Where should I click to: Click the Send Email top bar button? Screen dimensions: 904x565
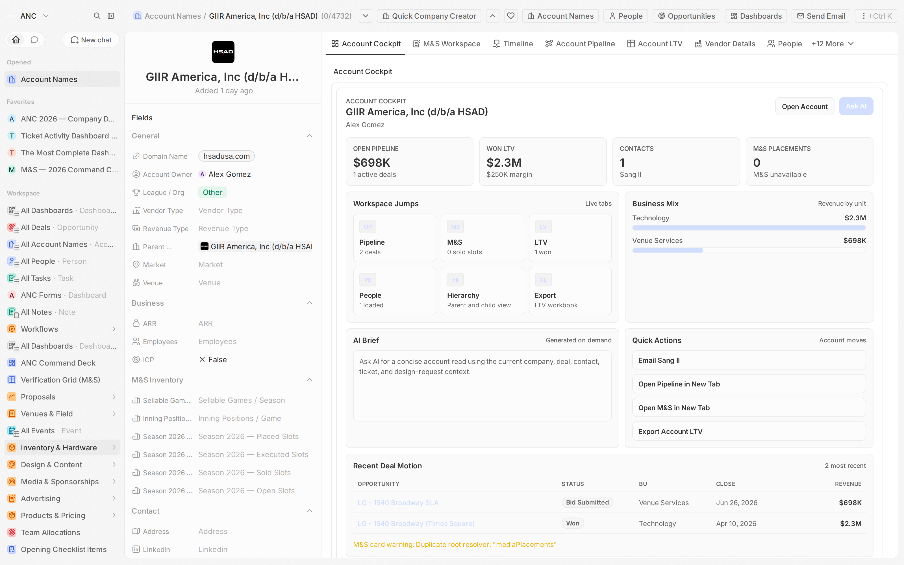tap(821, 16)
